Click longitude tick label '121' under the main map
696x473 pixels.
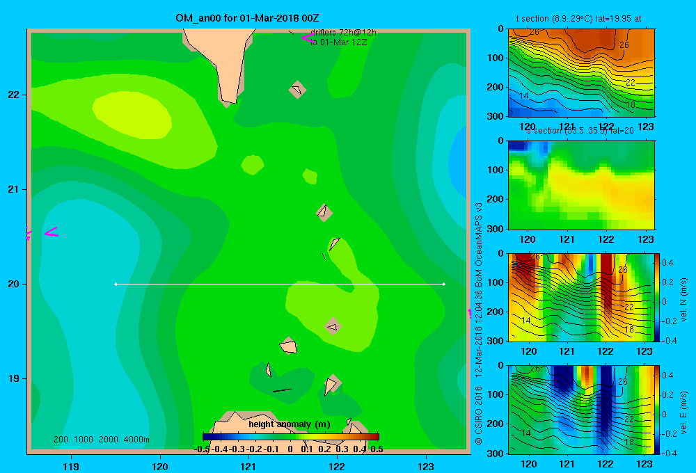[x=248, y=466]
